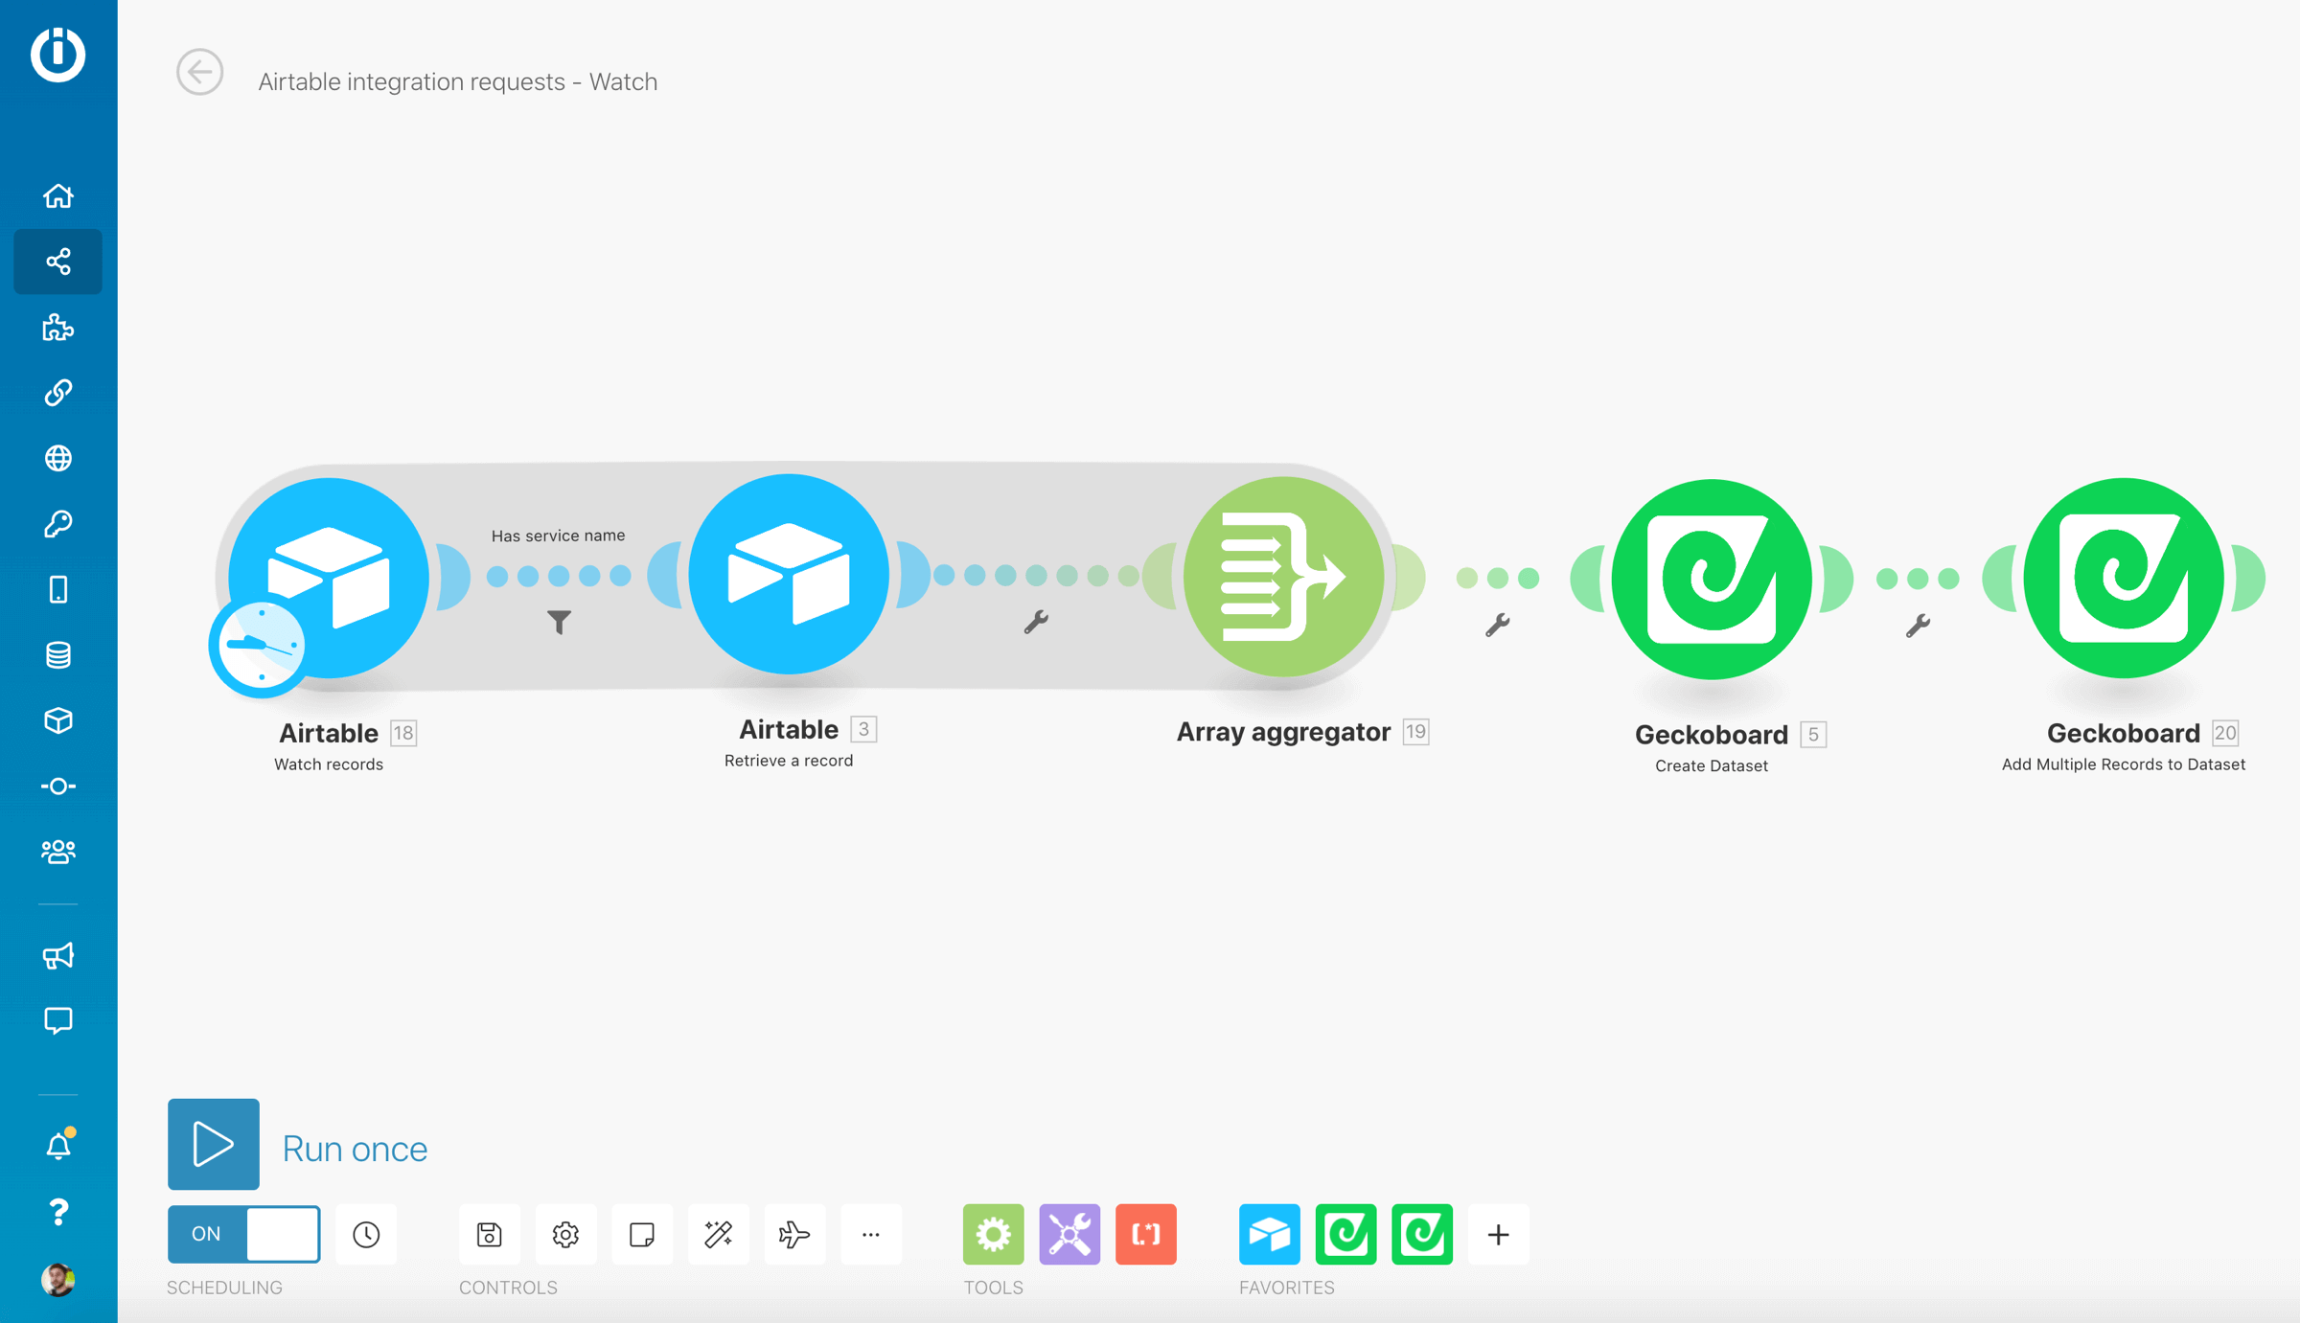Click the Make scenario sharing icon
Image resolution: width=2300 pixels, height=1323 pixels.
point(58,261)
